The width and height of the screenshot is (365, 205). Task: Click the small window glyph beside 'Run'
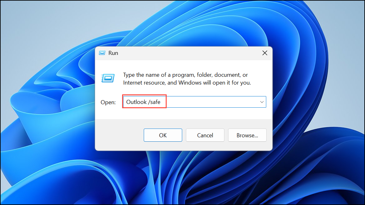(x=102, y=53)
